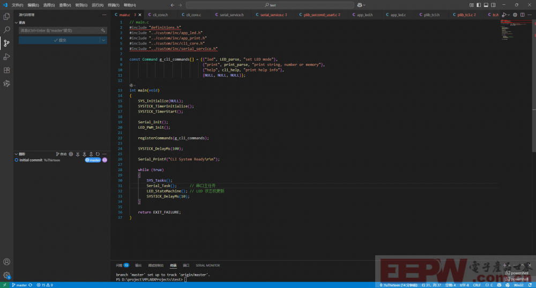Refresh the source control graph
The width and height of the screenshot is (536, 288).
98,154
